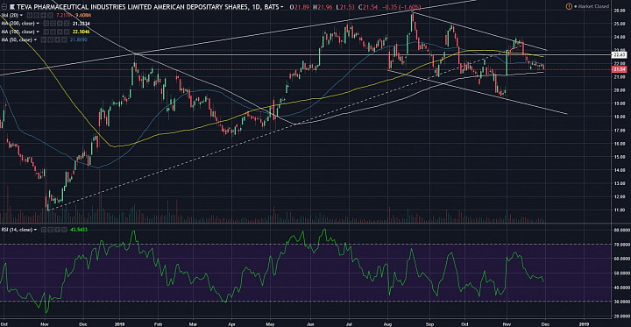Click the blue MA 50 value 21.8690
Screen dimensions: 631x327
[79, 39]
